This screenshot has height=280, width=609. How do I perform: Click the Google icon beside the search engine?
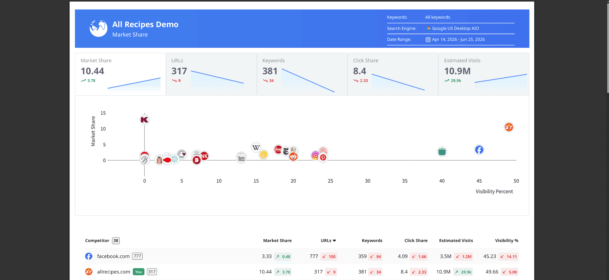[428, 29]
